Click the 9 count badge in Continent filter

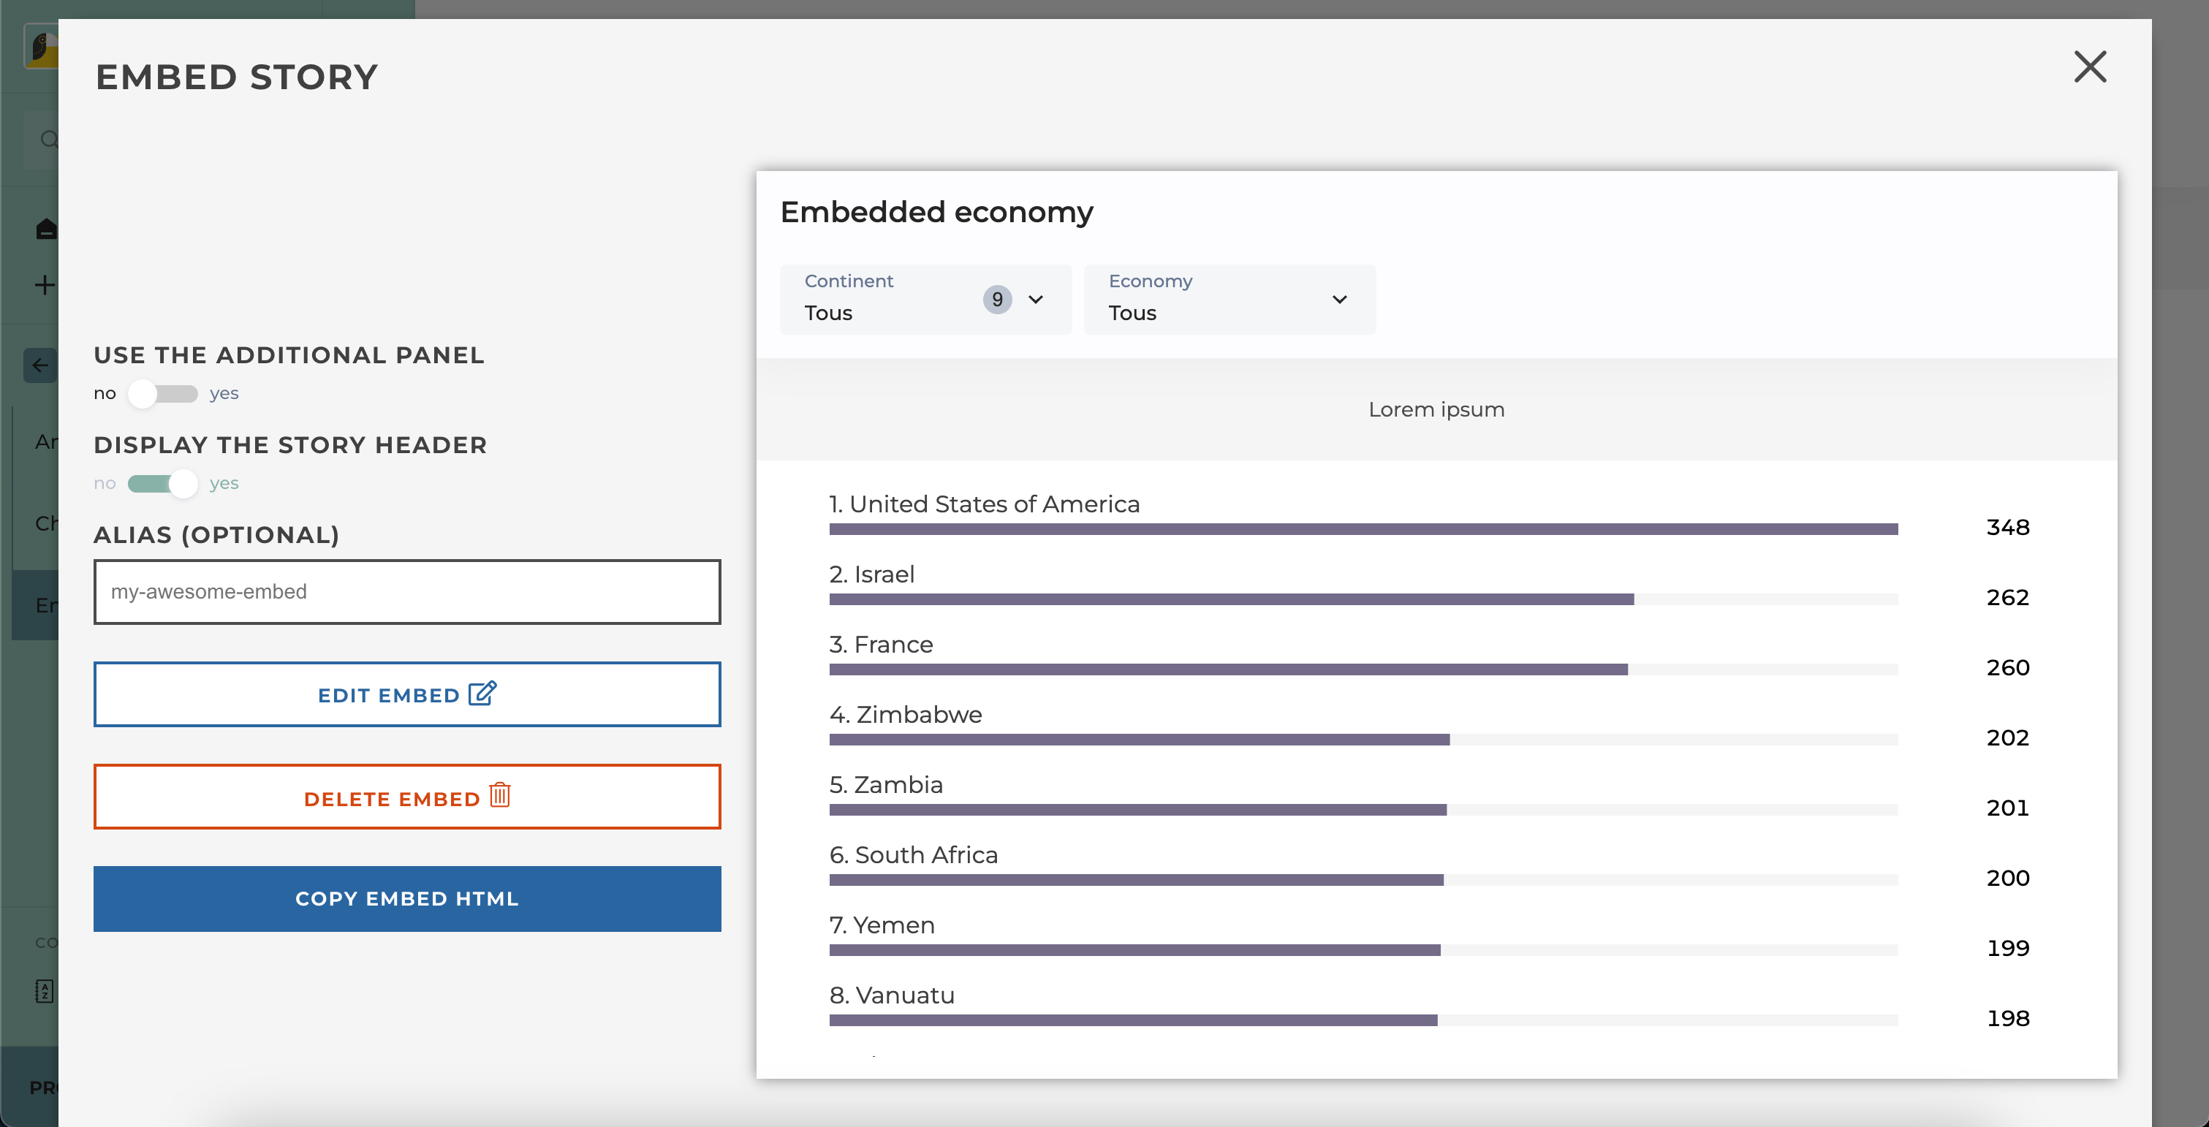point(996,300)
